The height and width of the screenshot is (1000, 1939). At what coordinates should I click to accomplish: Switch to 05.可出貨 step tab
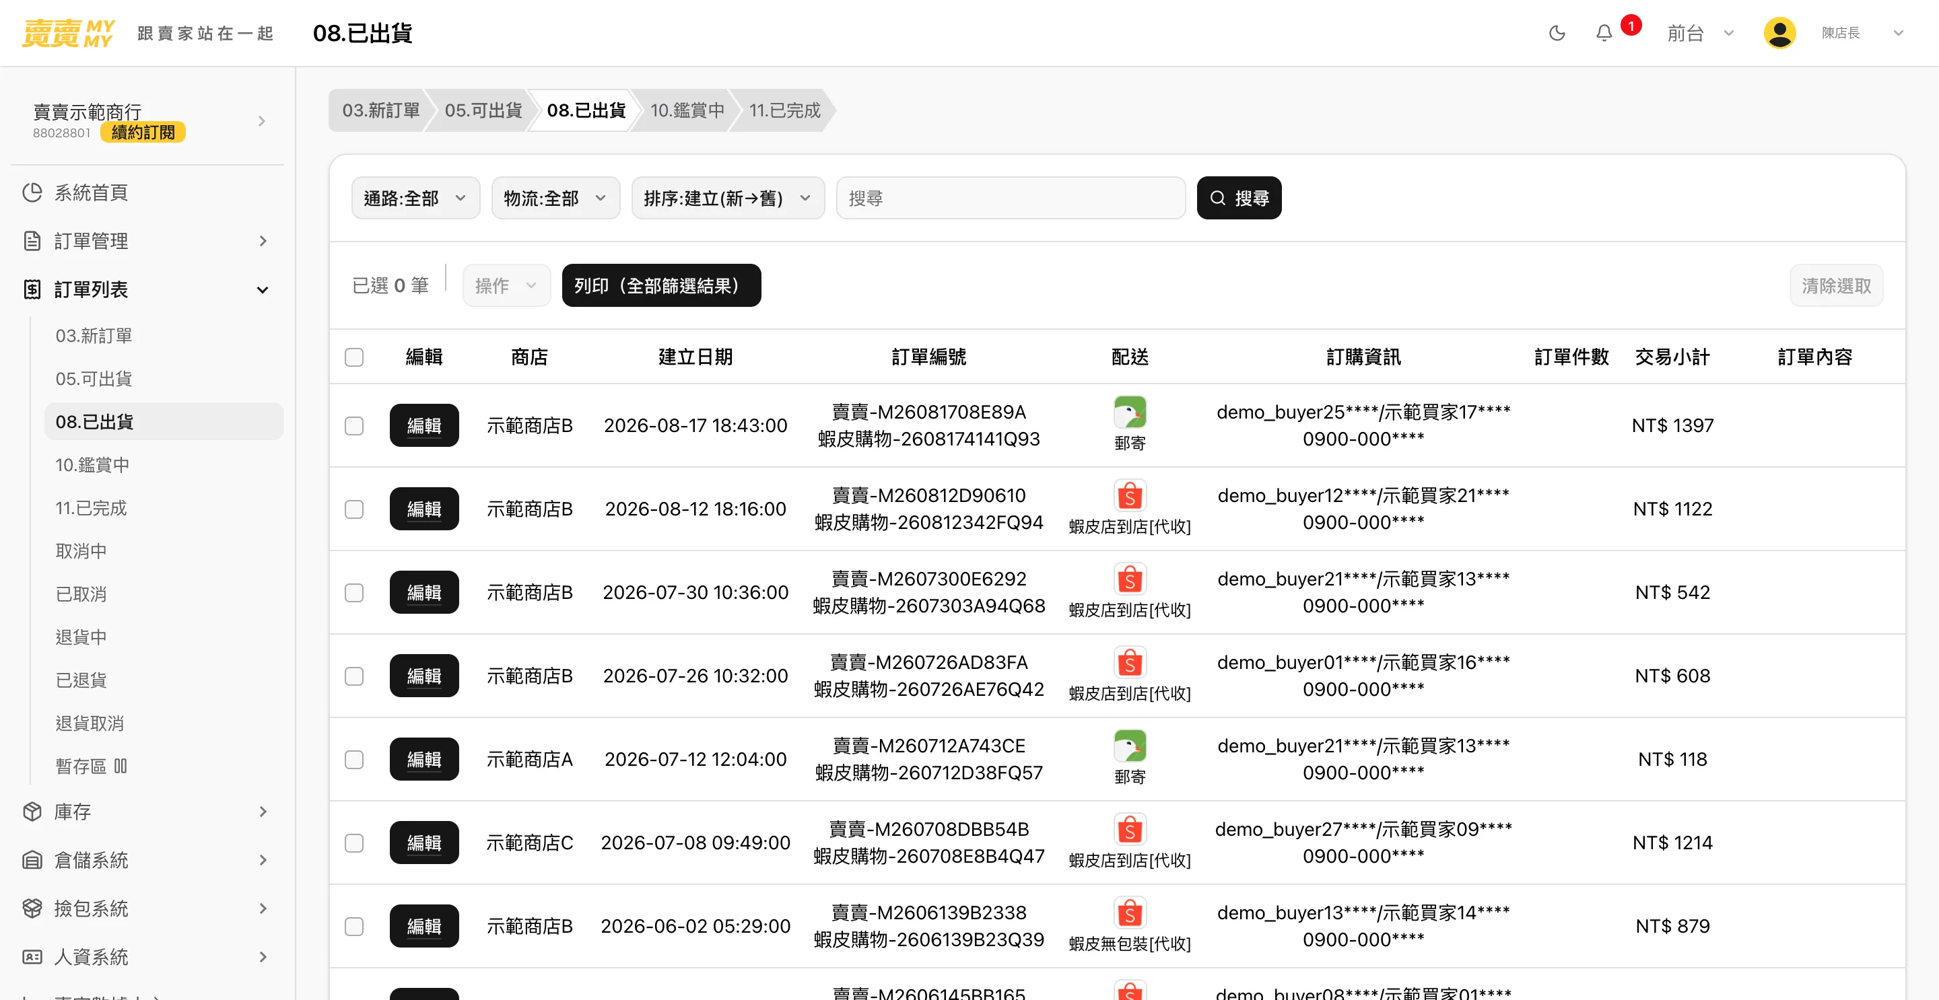(x=483, y=110)
